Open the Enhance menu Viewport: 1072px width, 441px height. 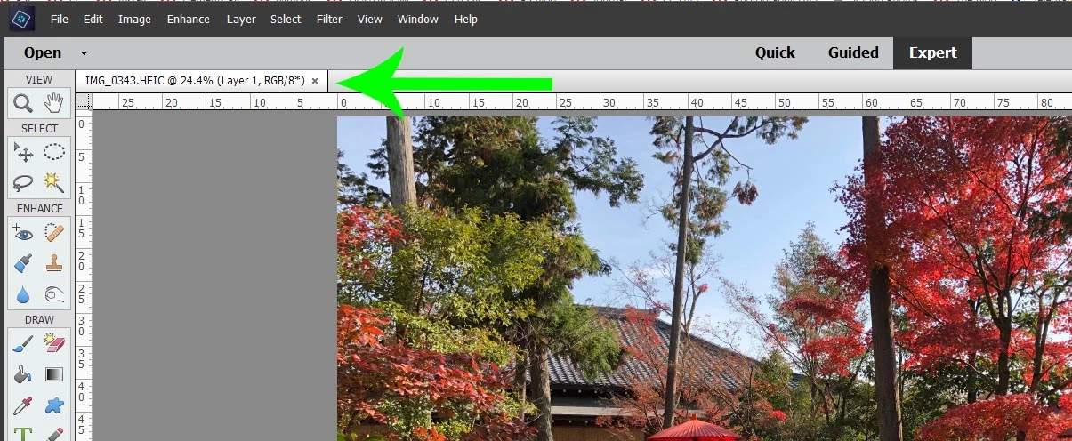[x=189, y=19]
